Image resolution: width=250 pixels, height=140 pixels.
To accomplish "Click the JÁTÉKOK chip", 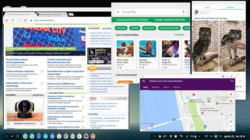I will (x=135, y=28).
